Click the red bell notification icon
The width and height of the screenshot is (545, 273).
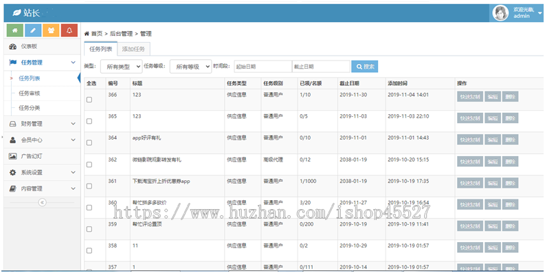pos(69,31)
